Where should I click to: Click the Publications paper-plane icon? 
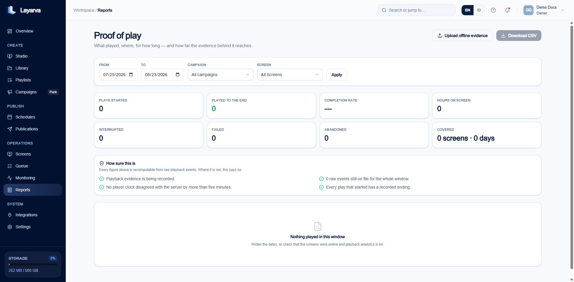tap(10, 129)
